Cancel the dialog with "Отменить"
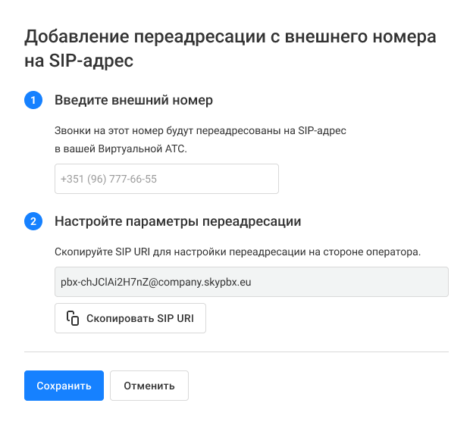473x425 pixels. 149,386
